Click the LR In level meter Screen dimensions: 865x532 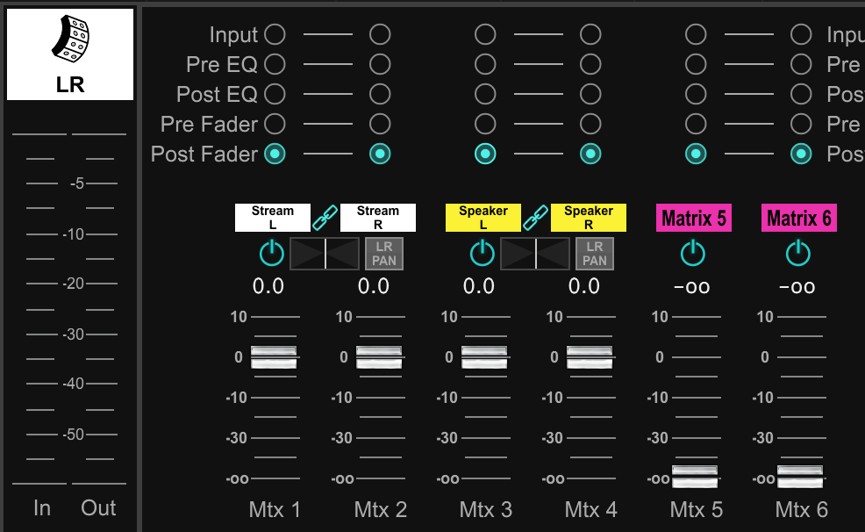(39, 308)
